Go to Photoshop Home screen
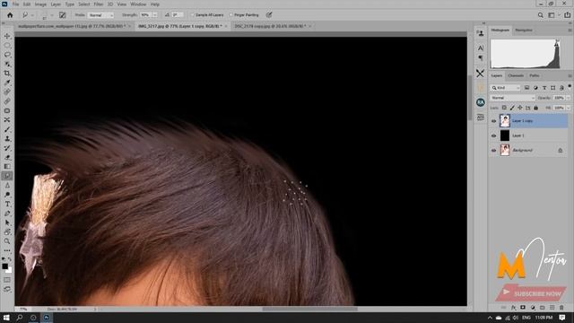Viewport: 574px width, 323px height. [10, 15]
